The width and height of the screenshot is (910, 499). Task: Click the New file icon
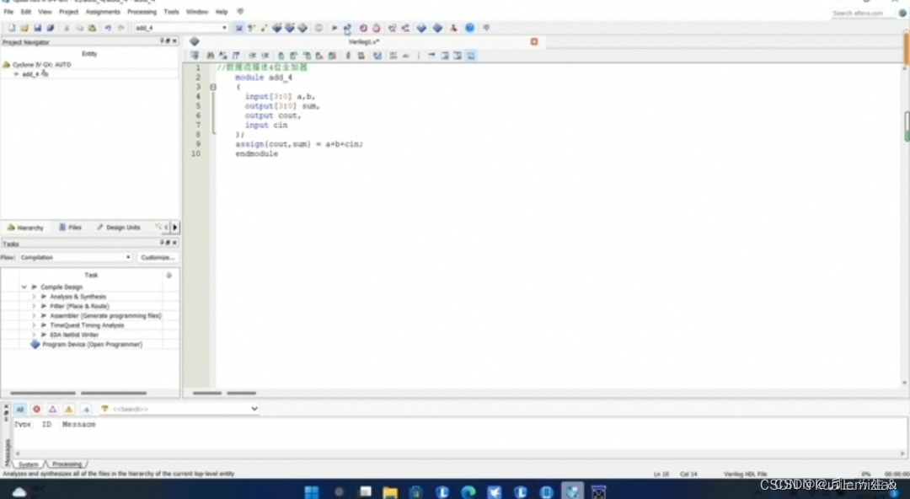[11, 28]
